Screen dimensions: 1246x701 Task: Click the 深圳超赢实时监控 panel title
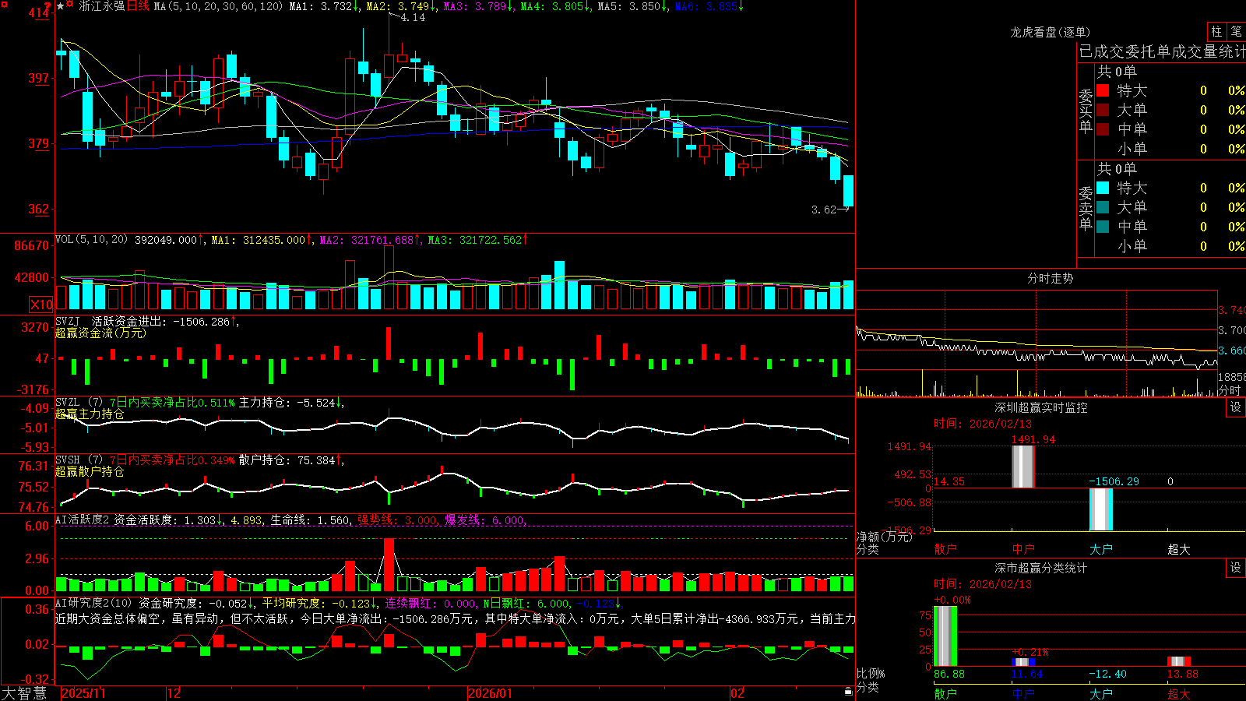(1040, 407)
